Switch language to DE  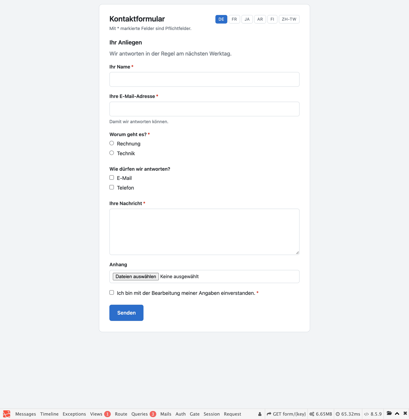pyautogui.click(x=221, y=19)
